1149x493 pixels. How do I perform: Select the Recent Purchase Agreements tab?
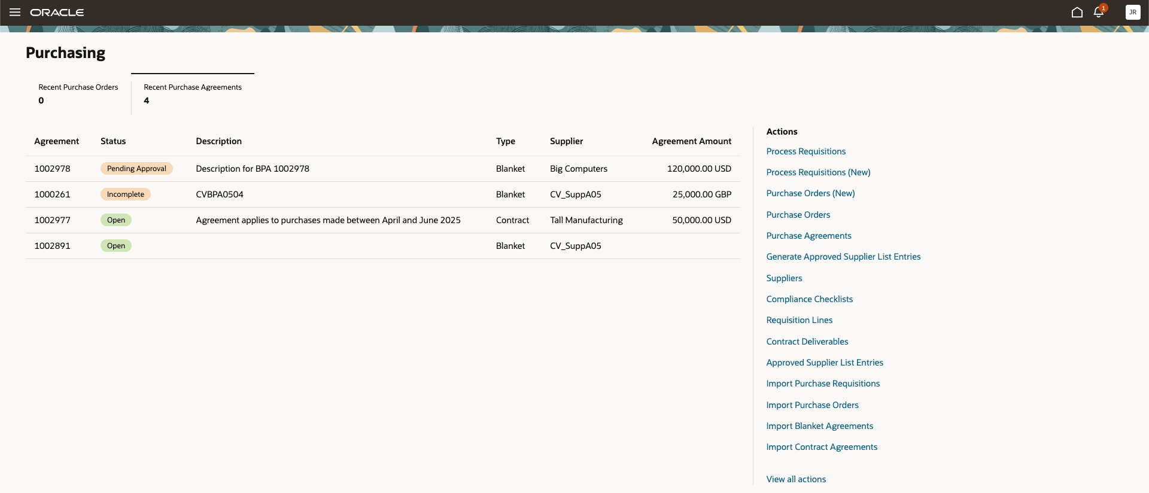193,94
